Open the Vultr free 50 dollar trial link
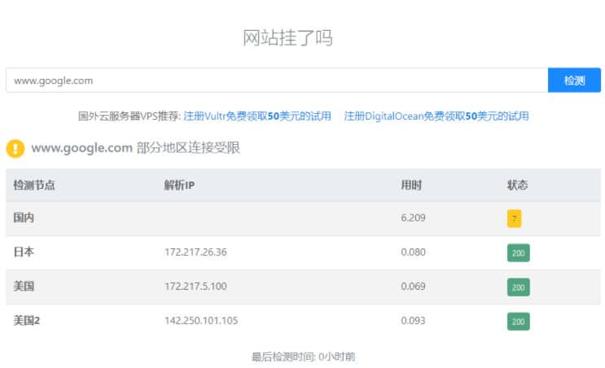 coord(257,116)
